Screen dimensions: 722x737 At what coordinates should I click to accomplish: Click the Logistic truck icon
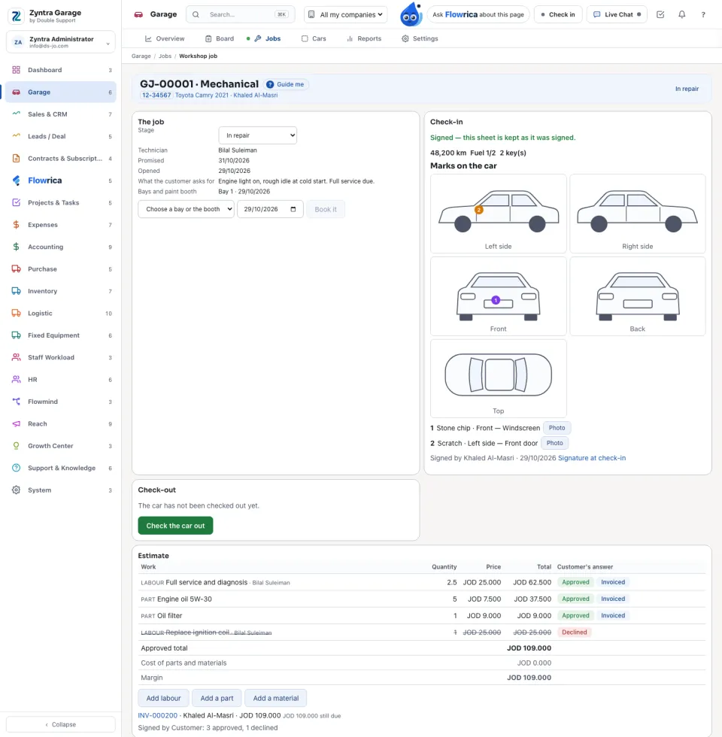[16, 313]
